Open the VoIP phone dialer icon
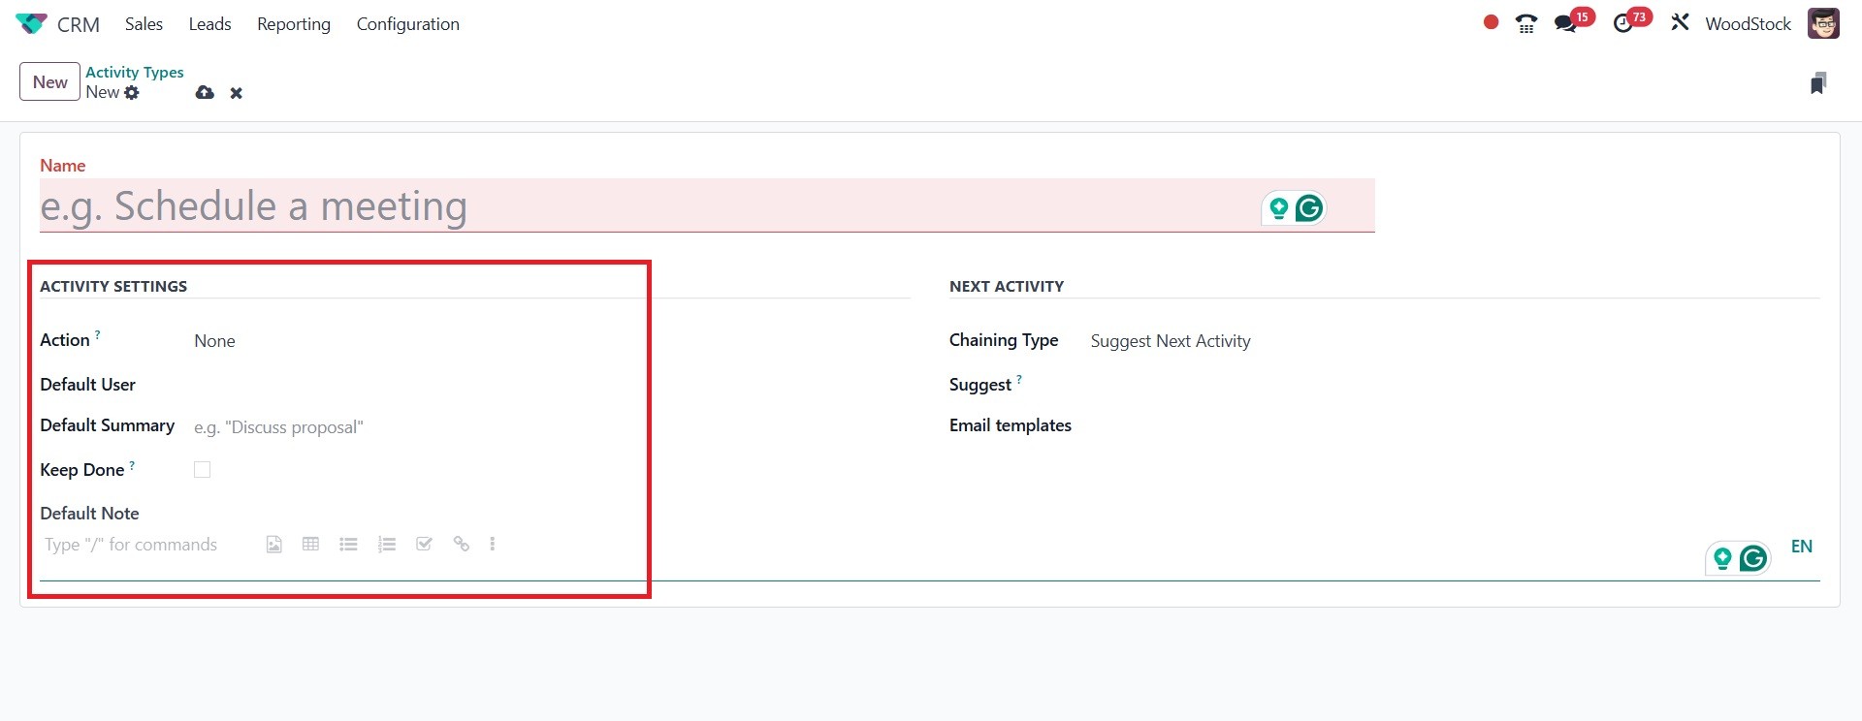 1526,24
